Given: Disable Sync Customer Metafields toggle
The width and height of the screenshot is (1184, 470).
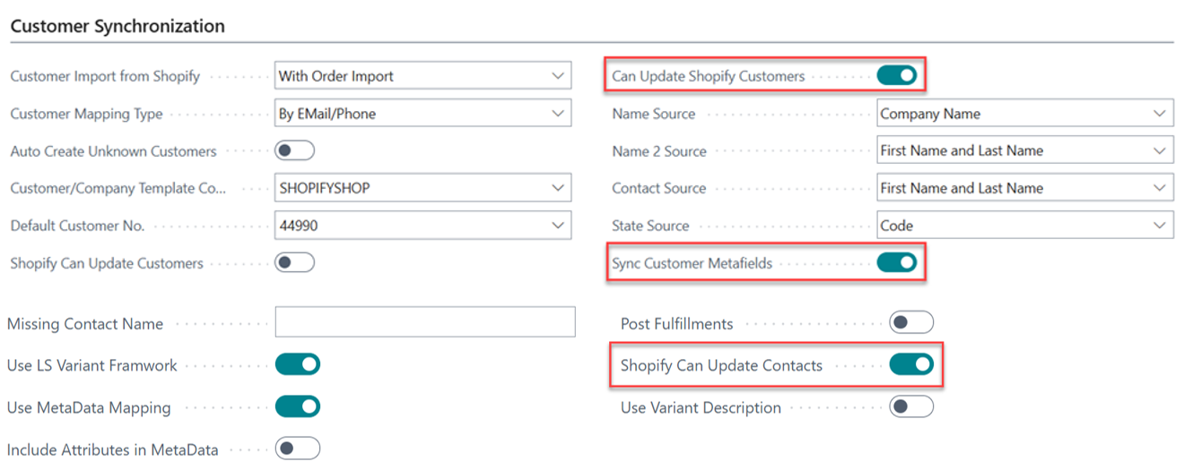Looking at the screenshot, I should click(x=896, y=263).
